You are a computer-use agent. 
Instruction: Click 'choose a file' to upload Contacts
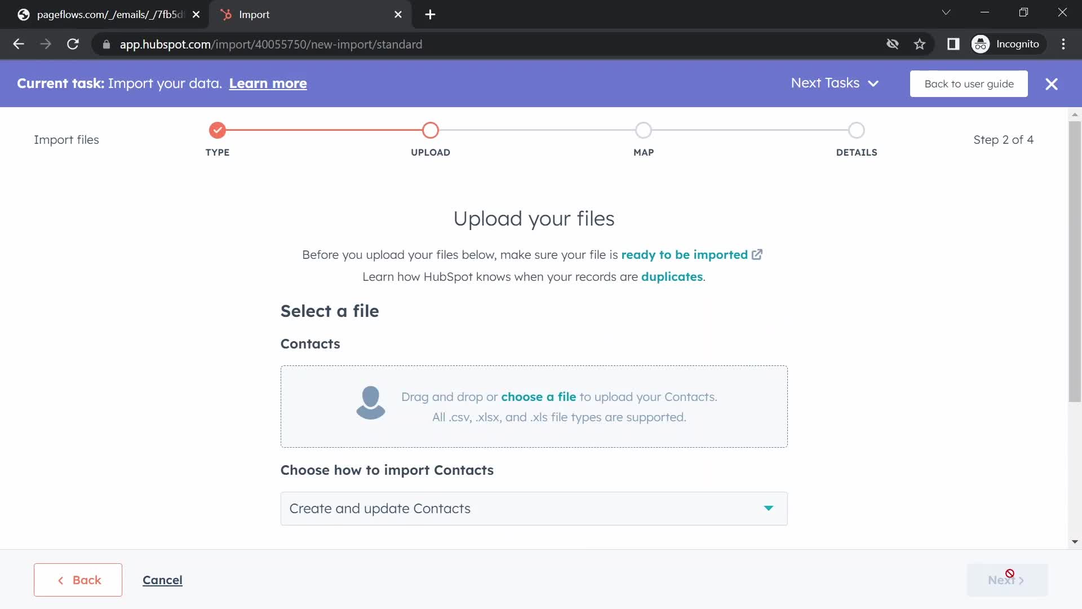[539, 396]
